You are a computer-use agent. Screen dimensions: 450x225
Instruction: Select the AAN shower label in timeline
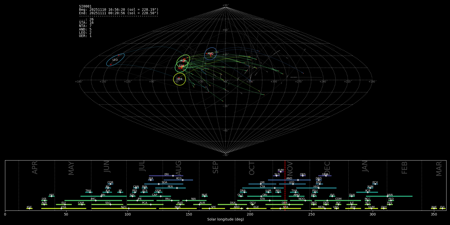(x=390, y=195)
